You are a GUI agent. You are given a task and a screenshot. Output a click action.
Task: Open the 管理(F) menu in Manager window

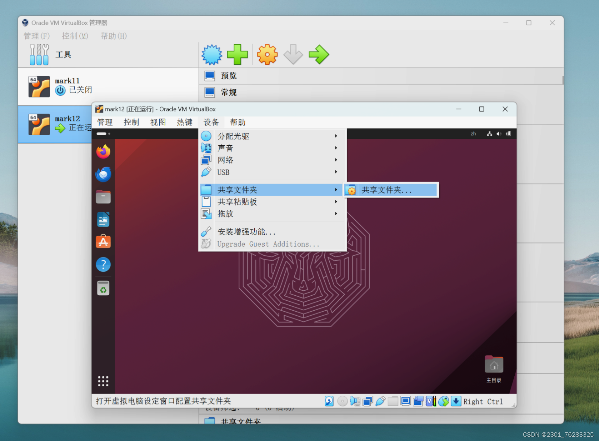(x=37, y=36)
